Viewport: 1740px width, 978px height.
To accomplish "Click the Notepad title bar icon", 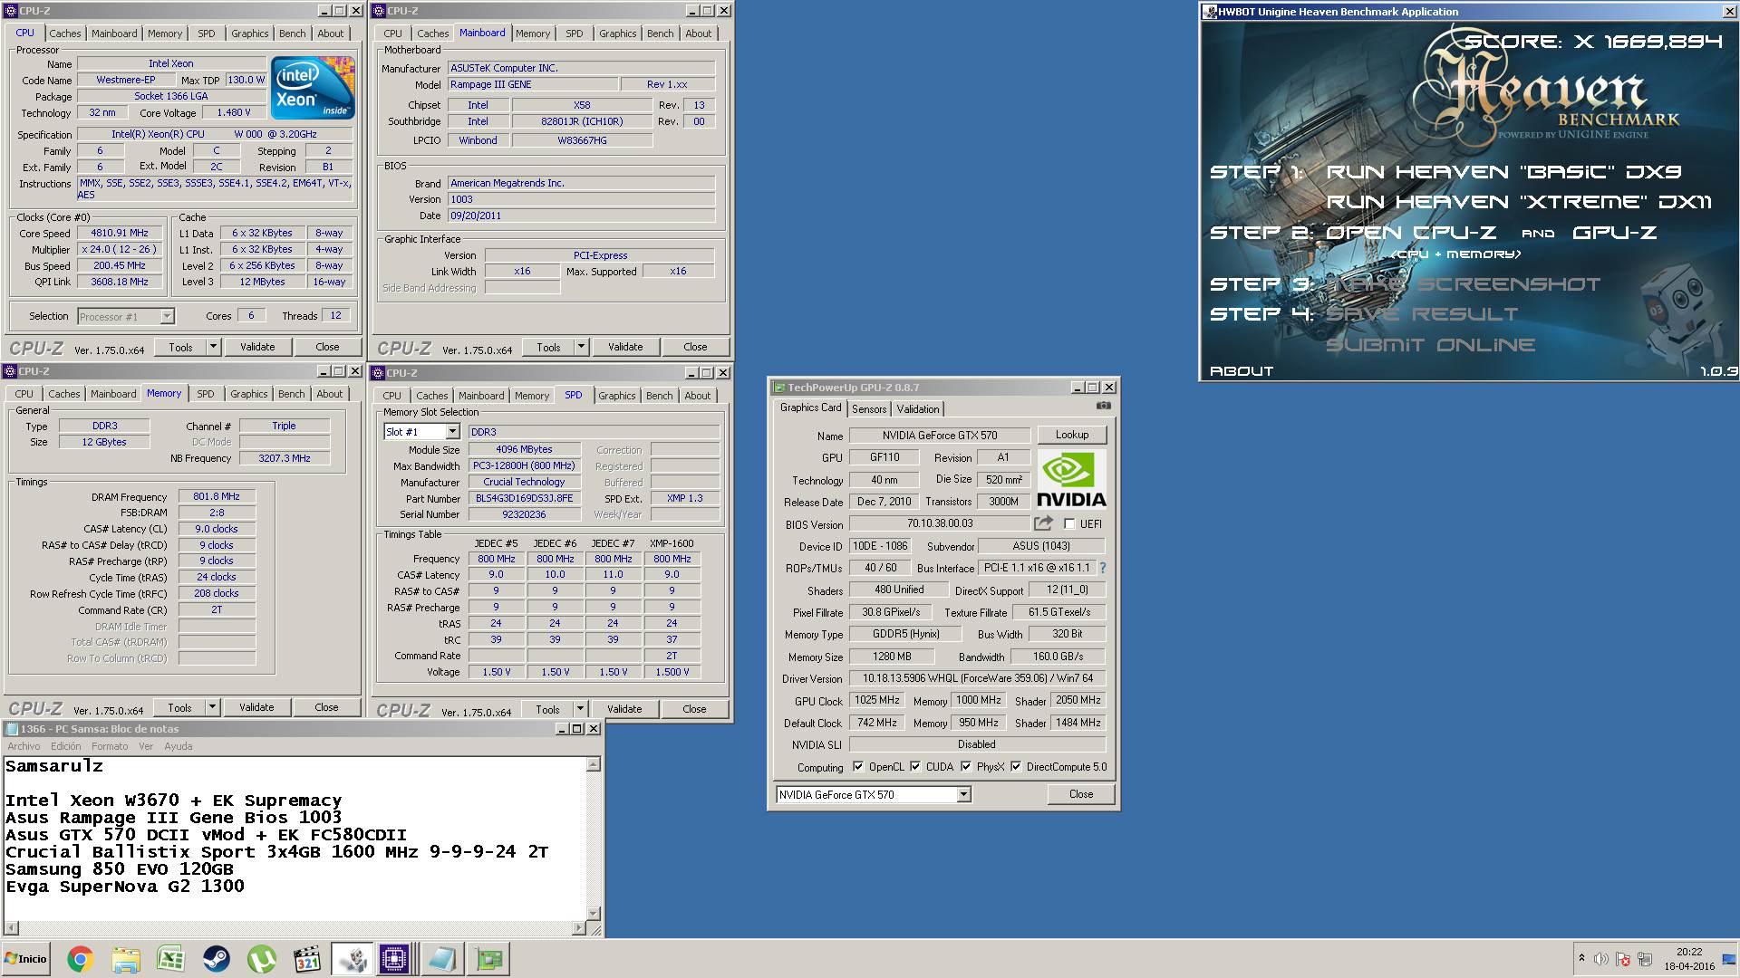I will tap(11, 729).
